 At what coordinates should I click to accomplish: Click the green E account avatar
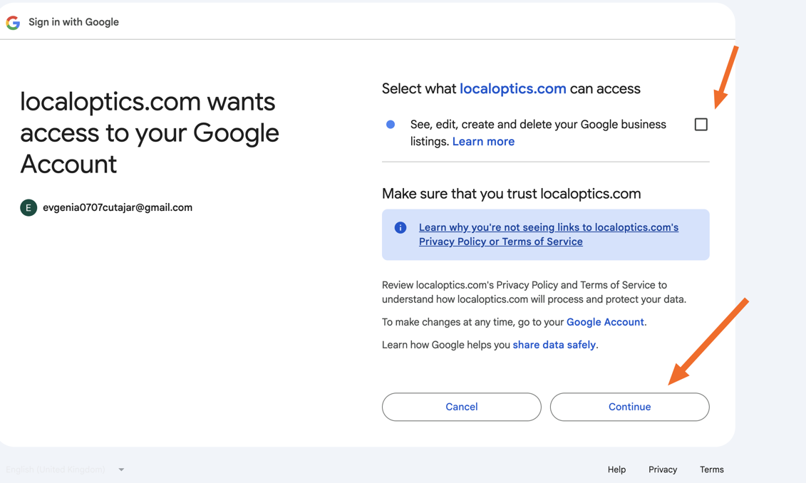pos(29,208)
